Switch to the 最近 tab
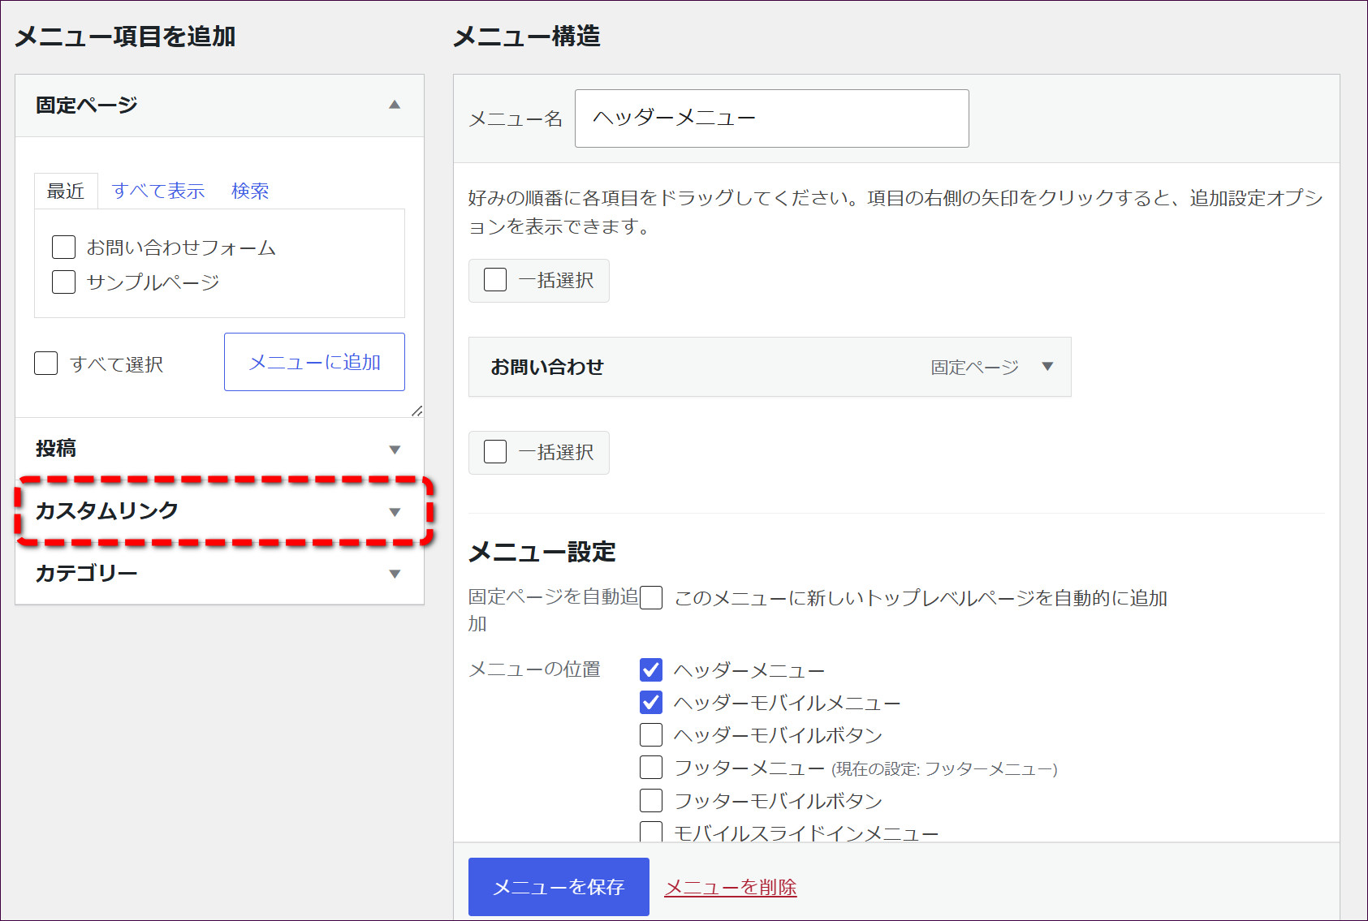Viewport: 1368px width, 921px height. [66, 192]
